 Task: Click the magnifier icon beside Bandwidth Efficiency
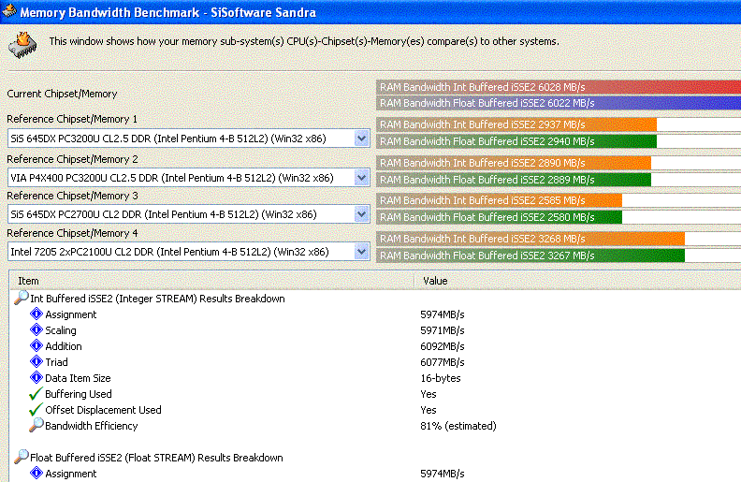pos(36,426)
